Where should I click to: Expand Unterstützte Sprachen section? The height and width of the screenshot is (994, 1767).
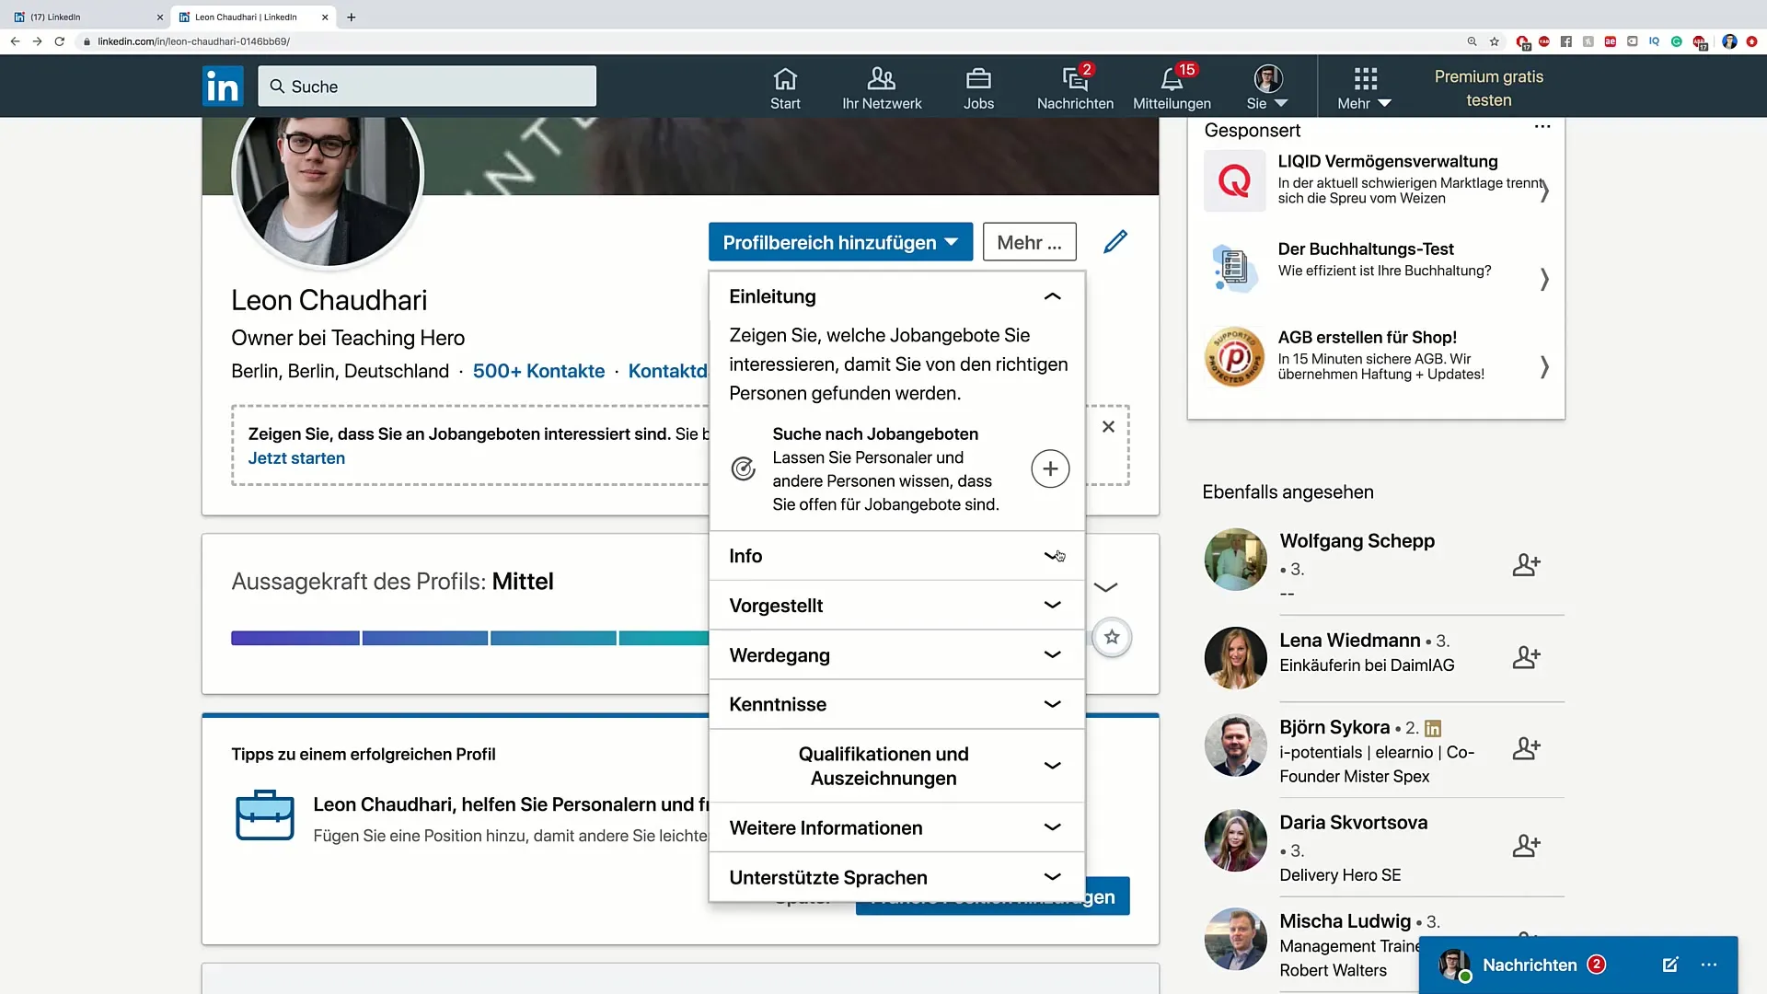coord(896,877)
